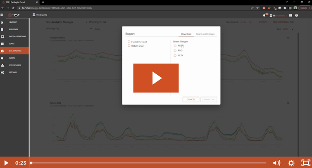Select the 75F Facilisight Portal browser tab

pos(20,2)
